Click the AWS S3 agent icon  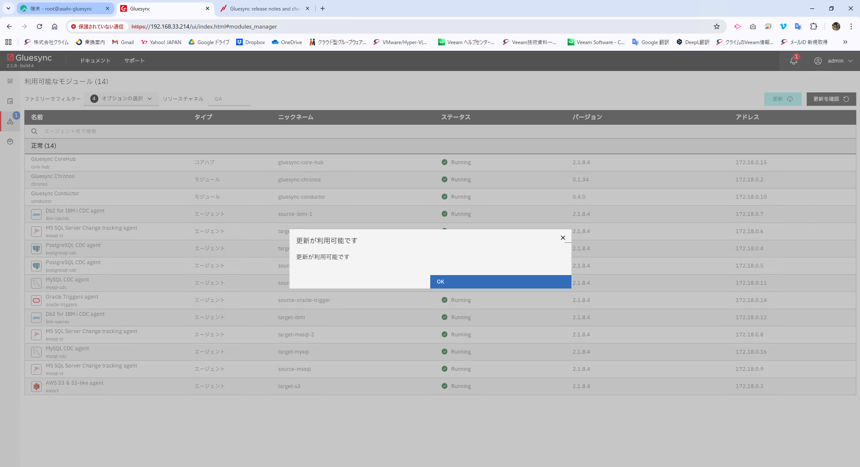pyautogui.click(x=37, y=386)
